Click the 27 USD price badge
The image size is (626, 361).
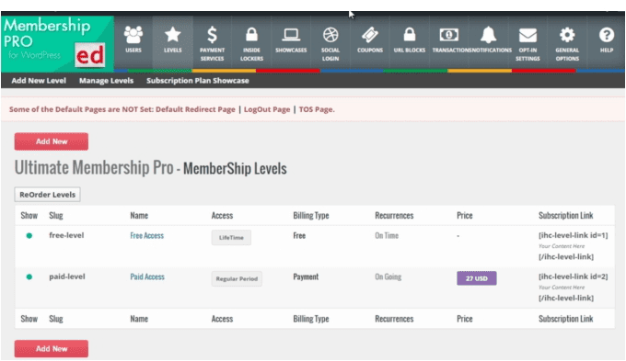coord(477,278)
